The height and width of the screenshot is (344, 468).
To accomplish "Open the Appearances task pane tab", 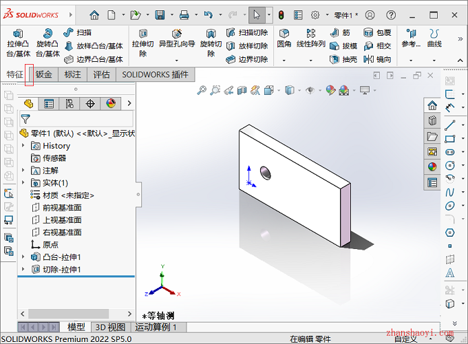I will (x=432, y=166).
